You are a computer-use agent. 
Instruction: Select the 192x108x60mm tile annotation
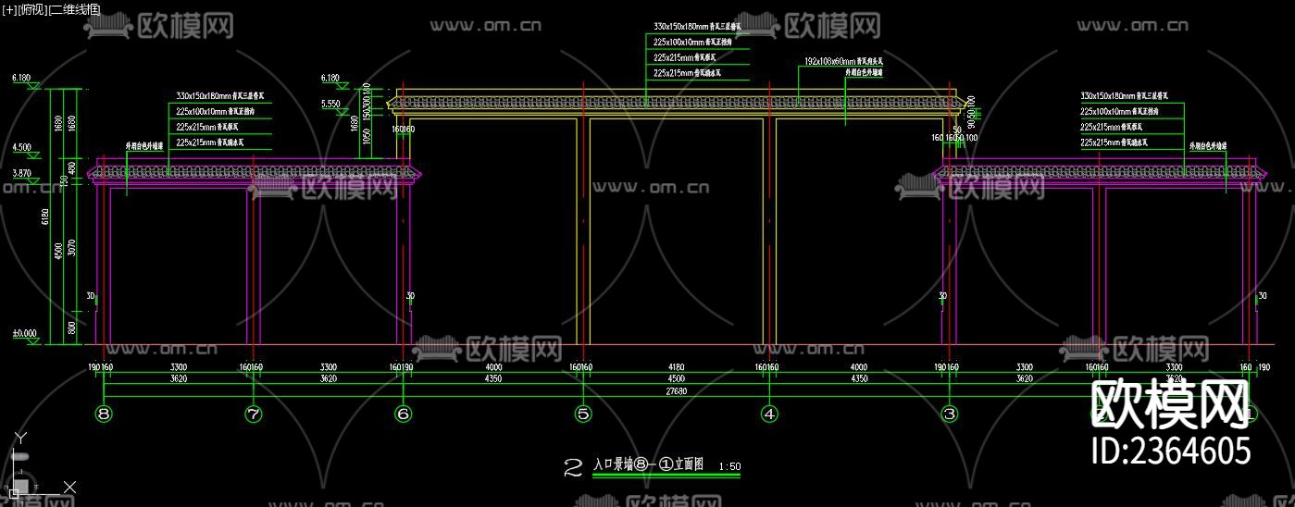click(845, 60)
